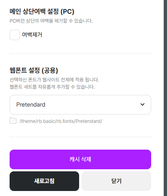The width and height of the screenshot is (167, 196).
Task: Click the folder icon beside font path
Action: coord(13,121)
